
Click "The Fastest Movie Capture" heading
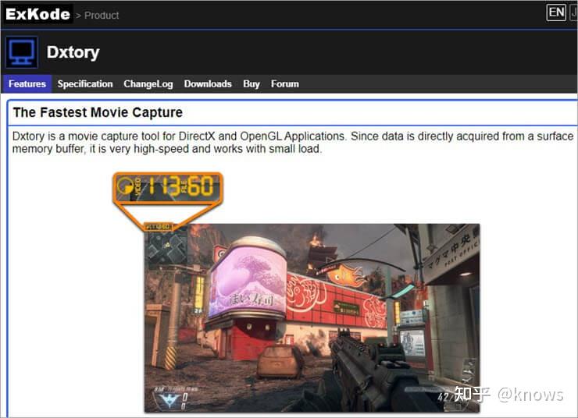tap(98, 112)
